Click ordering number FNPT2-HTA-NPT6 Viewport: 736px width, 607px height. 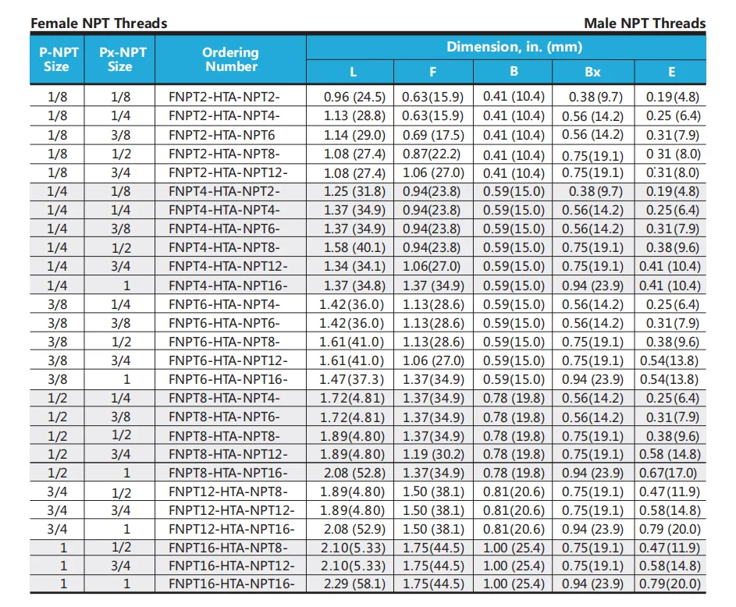[x=222, y=135]
